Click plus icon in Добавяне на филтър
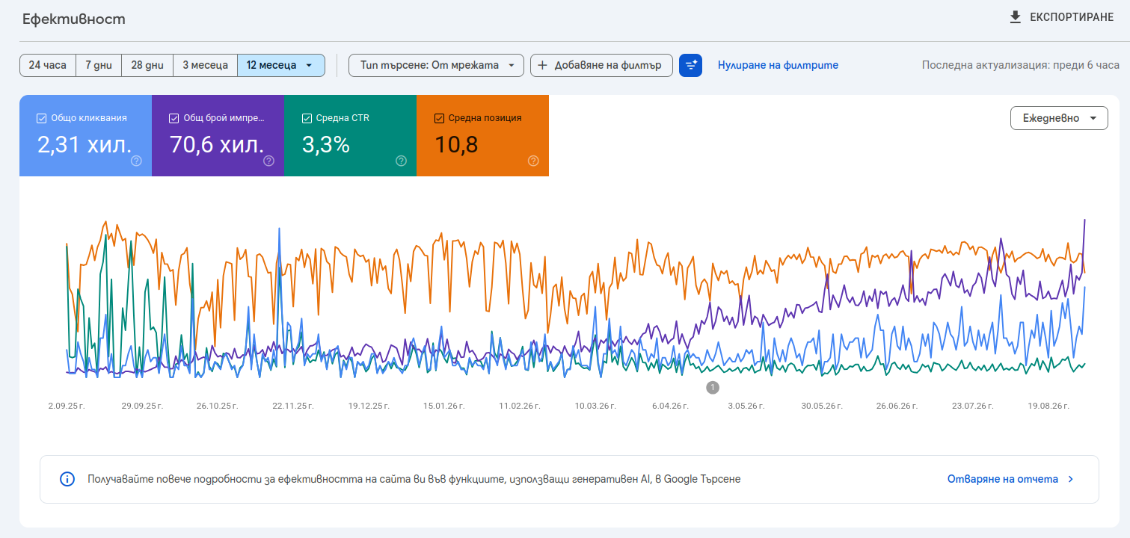1130x538 pixels. (x=543, y=65)
